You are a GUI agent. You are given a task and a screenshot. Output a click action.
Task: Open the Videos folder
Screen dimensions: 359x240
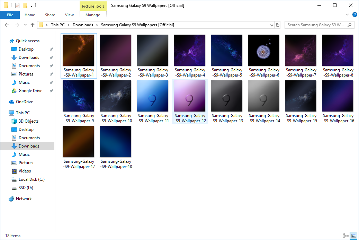coord(25,171)
